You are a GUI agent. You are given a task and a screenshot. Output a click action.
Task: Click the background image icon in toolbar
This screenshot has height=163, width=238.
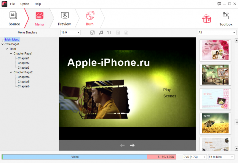92,33
